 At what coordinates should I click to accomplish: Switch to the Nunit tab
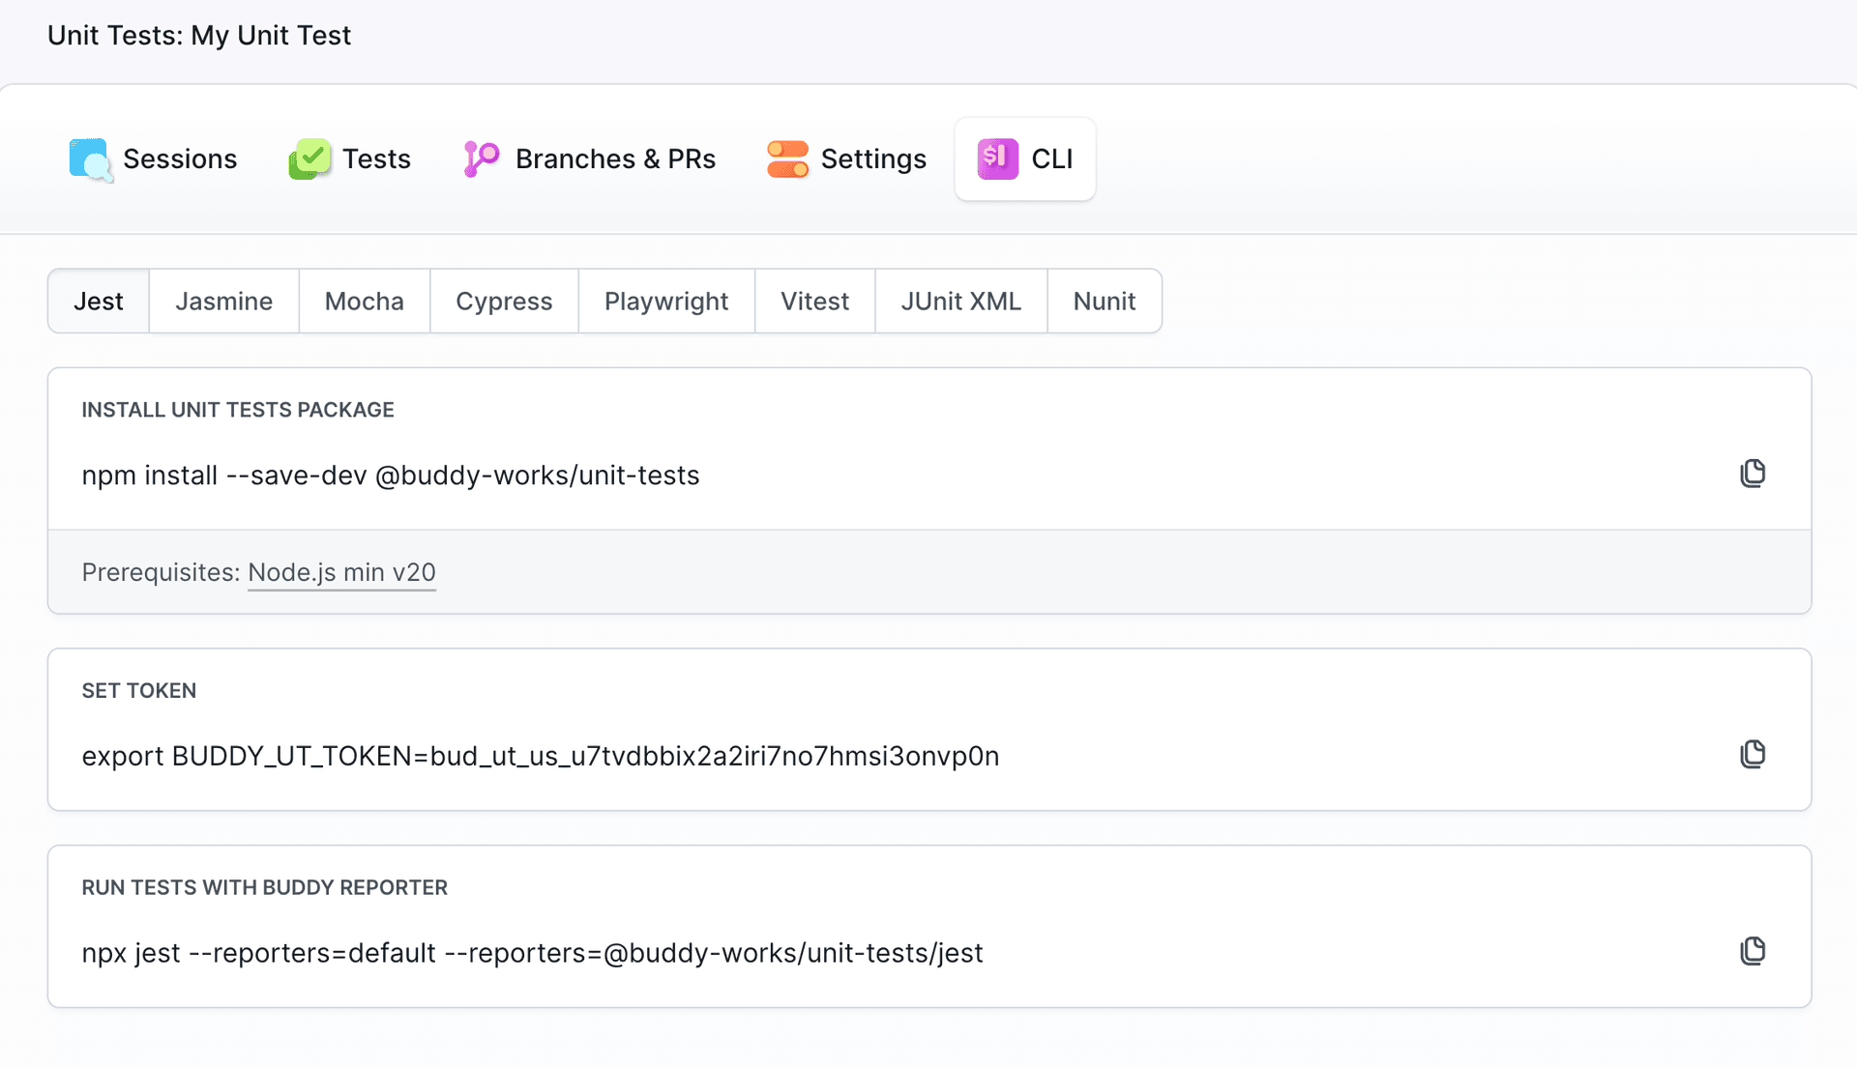click(1104, 301)
